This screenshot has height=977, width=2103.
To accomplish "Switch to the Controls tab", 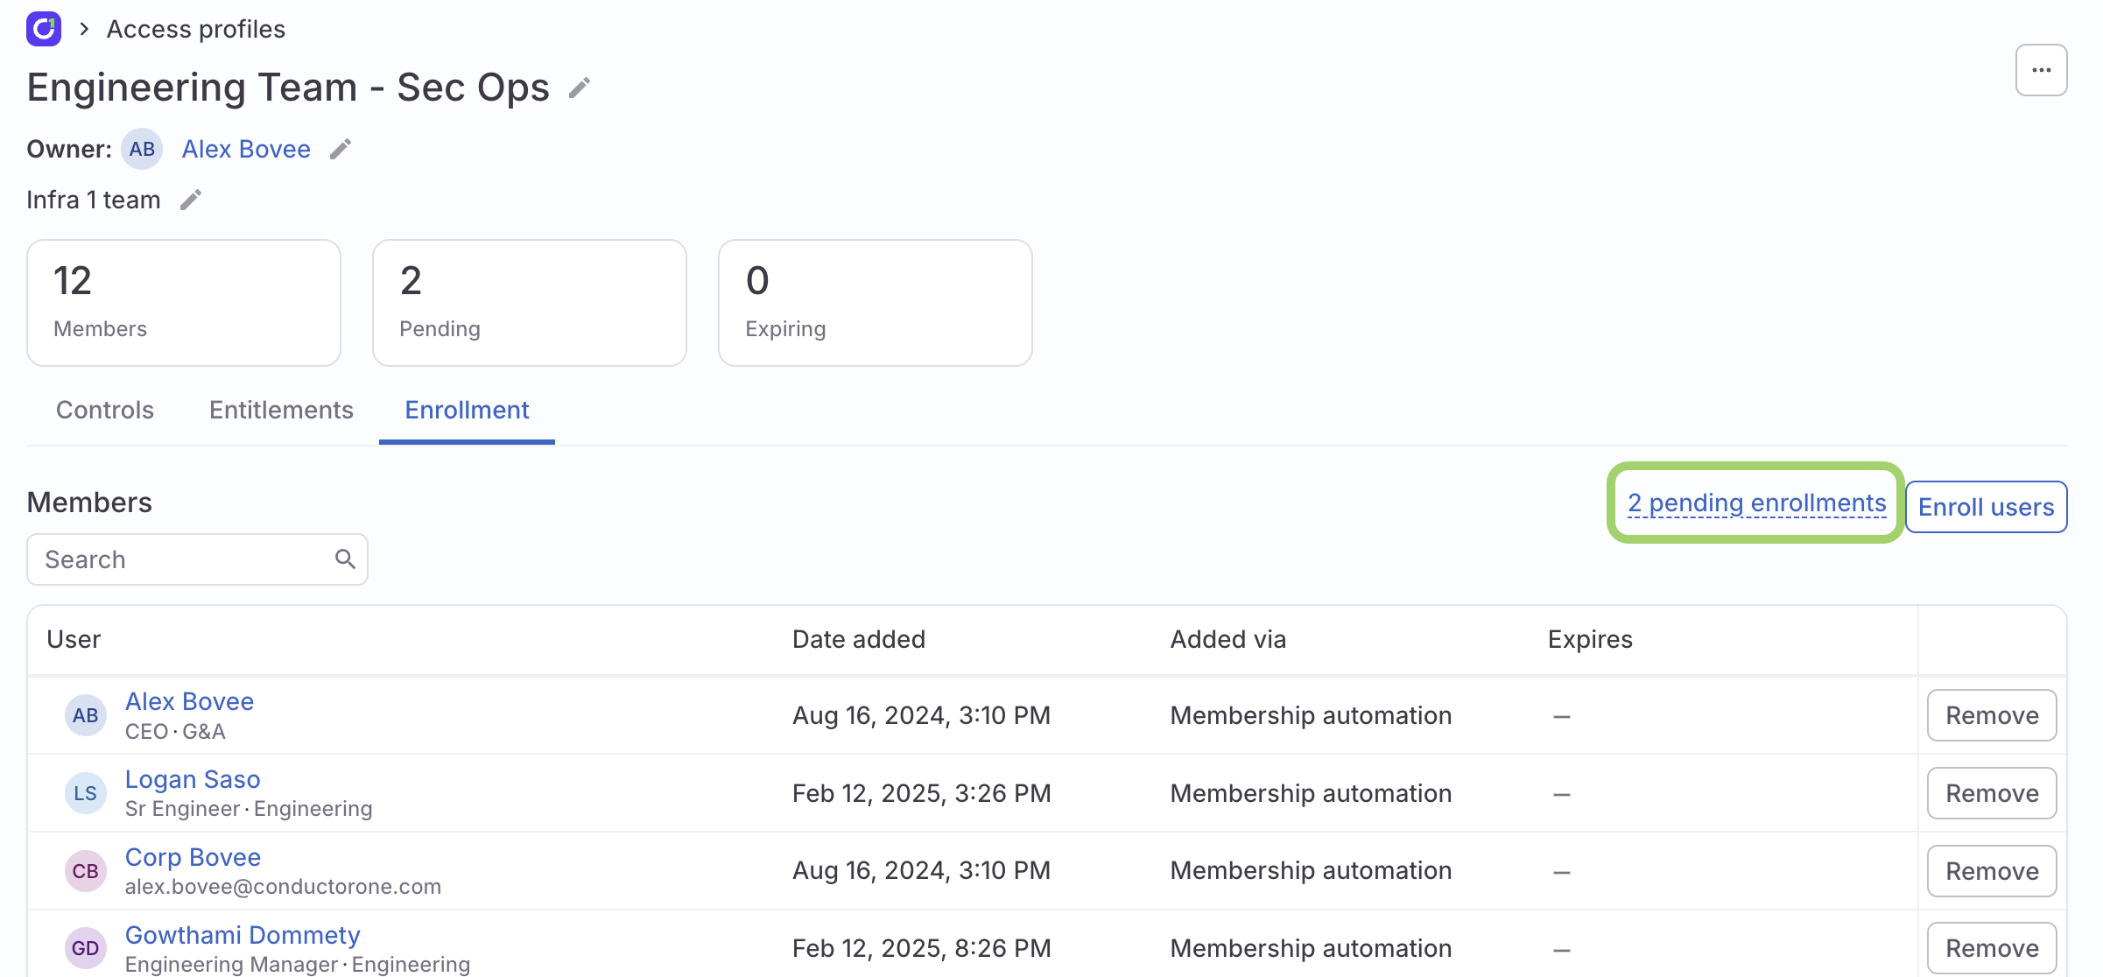I will (x=104, y=410).
